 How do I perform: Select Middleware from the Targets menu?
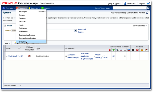(23, 31)
